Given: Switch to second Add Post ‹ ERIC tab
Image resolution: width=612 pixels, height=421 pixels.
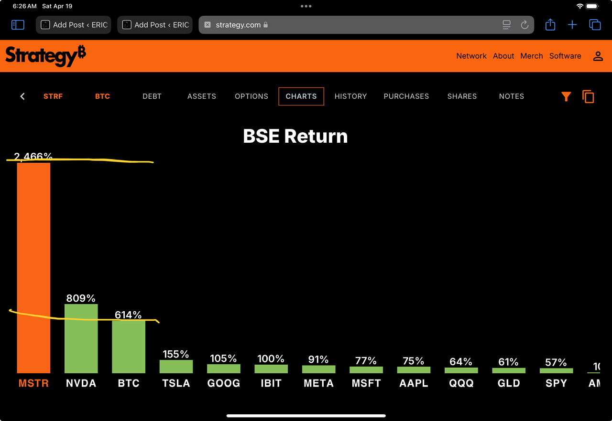Looking at the screenshot, I should [x=155, y=25].
